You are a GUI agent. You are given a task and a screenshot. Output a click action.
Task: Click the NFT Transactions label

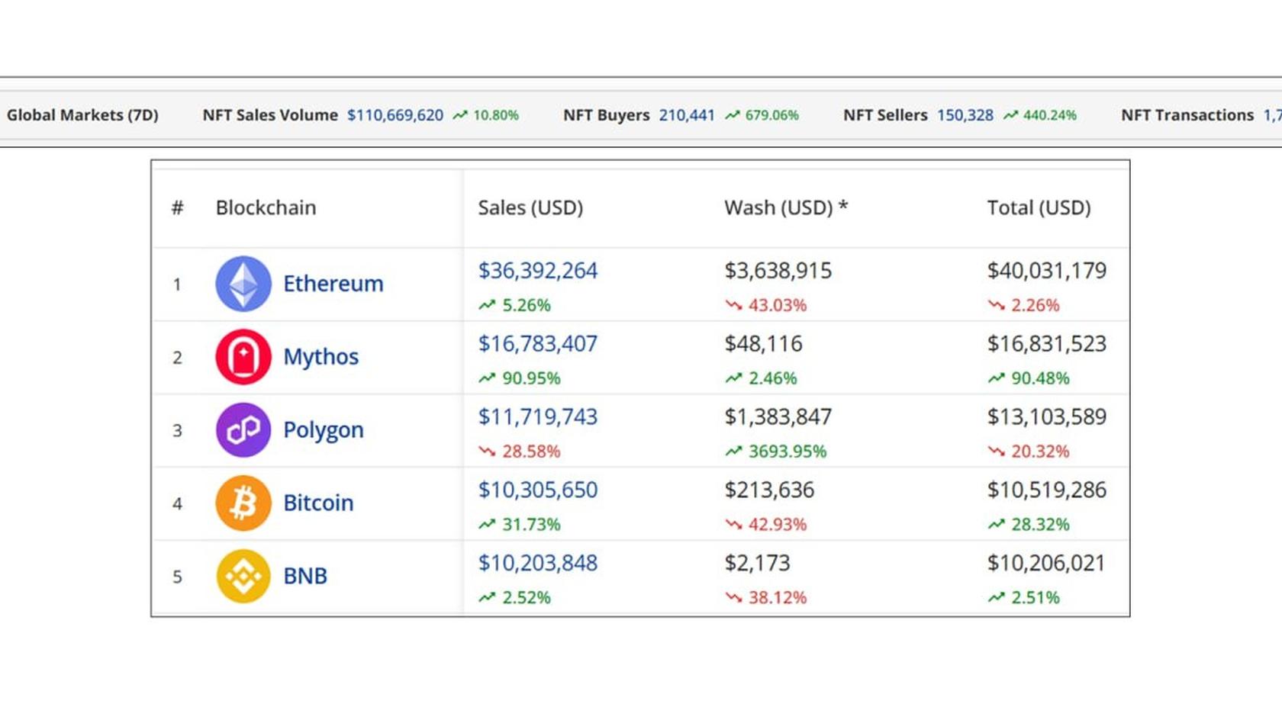click(x=1187, y=115)
